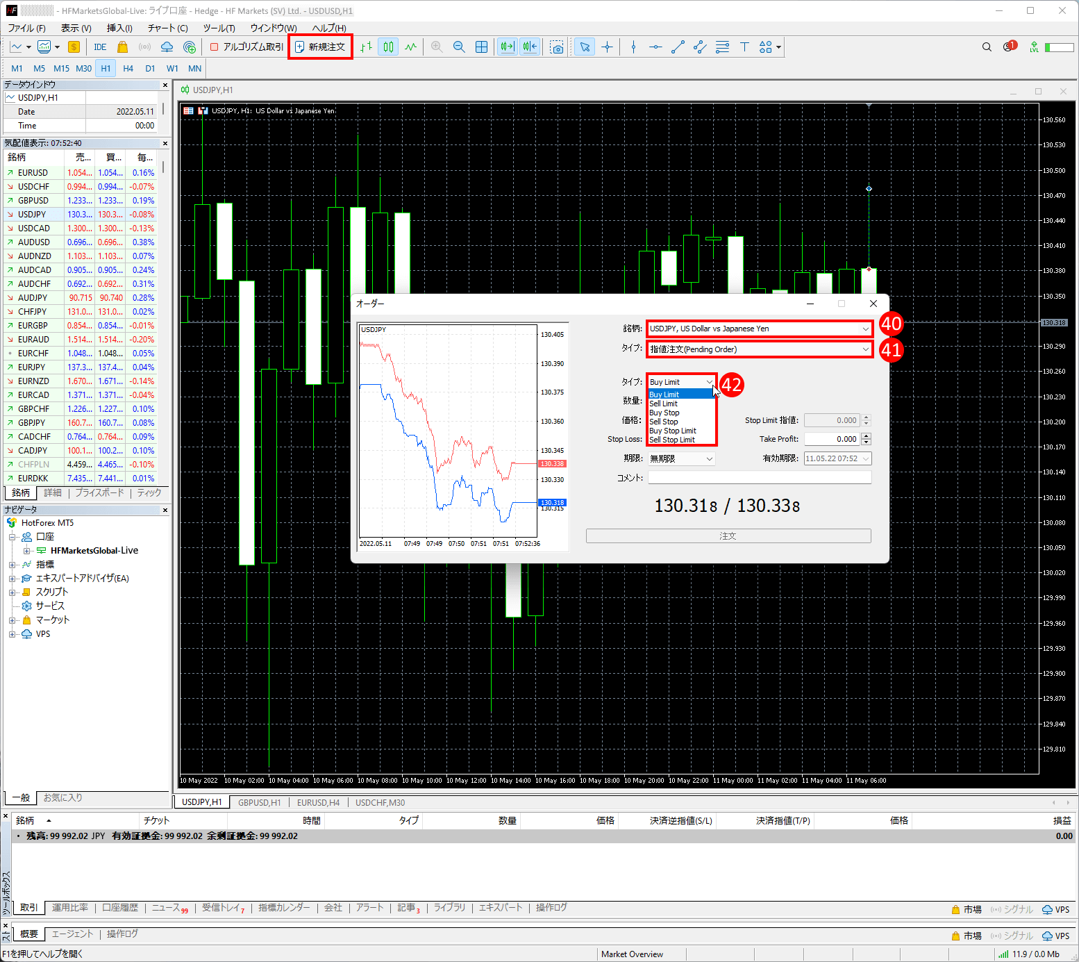Zoom out the chart with magnifier icon
This screenshot has width=1079, height=962.
[x=459, y=47]
